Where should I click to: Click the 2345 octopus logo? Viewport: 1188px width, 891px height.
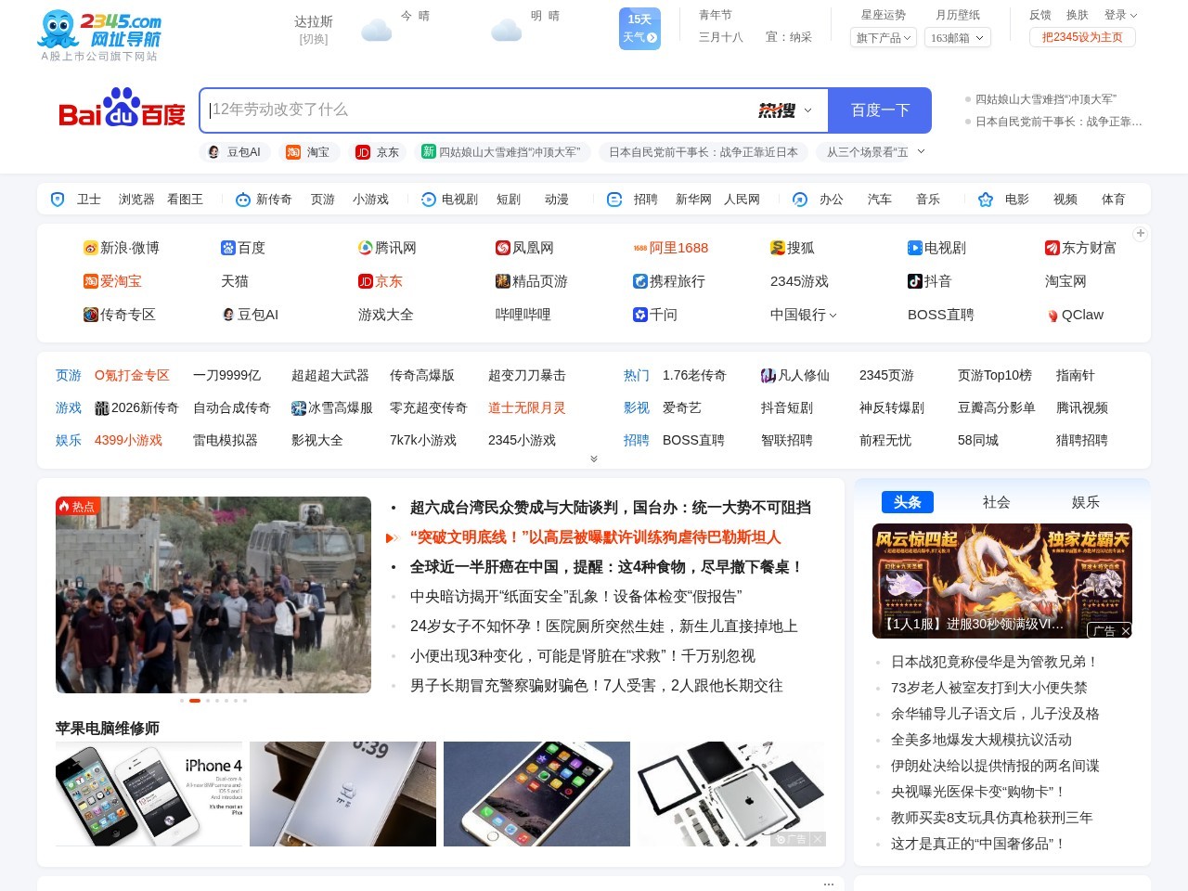(x=98, y=35)
